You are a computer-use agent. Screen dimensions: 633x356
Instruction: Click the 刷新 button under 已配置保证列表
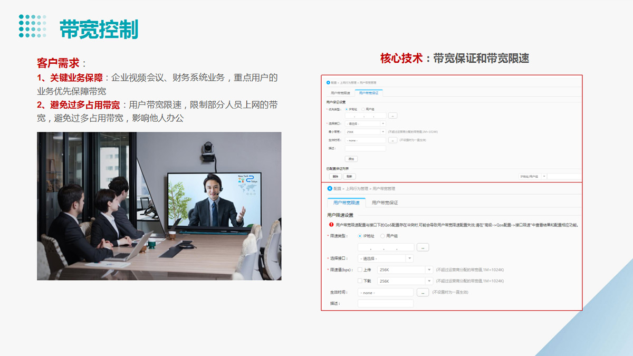(349, 176)
